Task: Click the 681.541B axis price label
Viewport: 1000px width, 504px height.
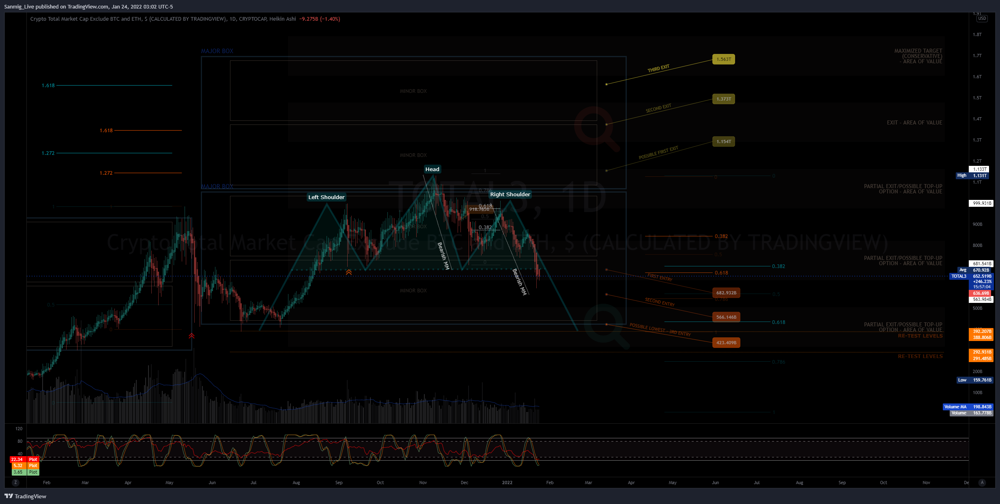Action: coord(981,264)
